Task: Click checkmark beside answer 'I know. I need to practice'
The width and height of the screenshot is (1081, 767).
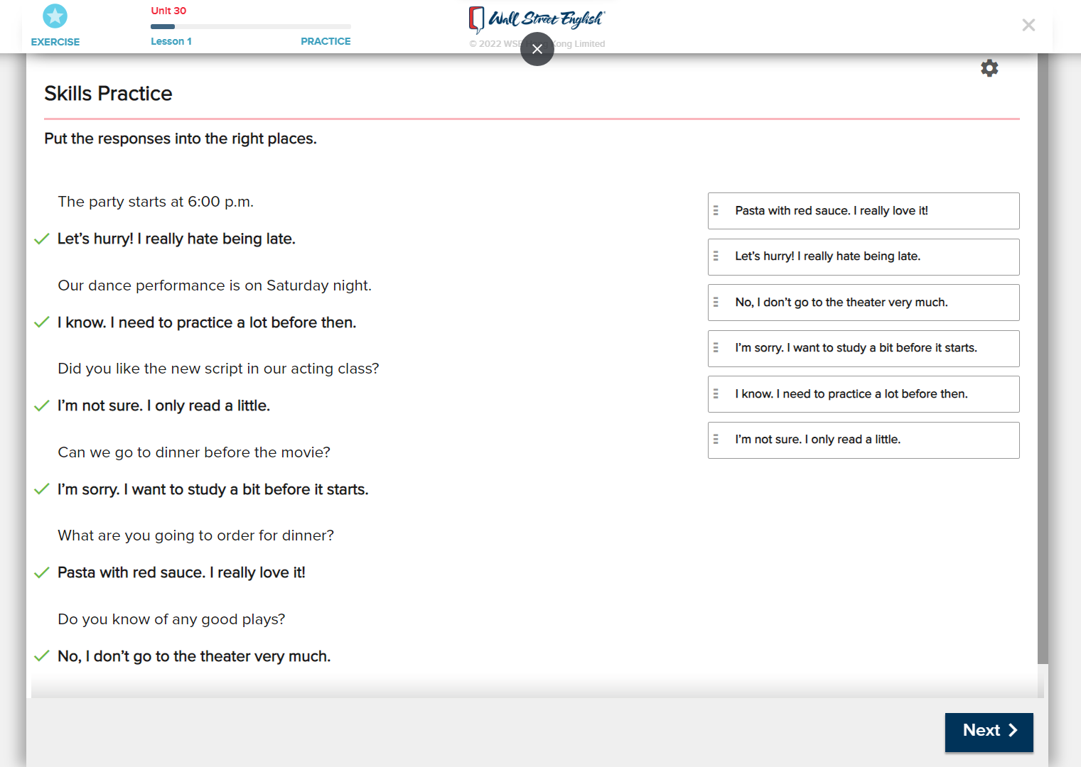Action: (42, 322)
